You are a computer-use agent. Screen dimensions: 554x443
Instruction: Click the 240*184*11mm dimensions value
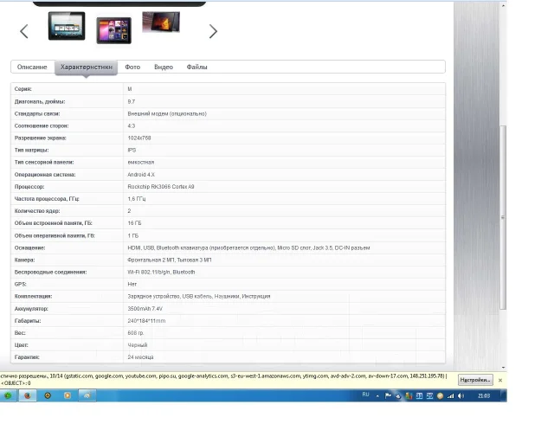tap(146, 321)
